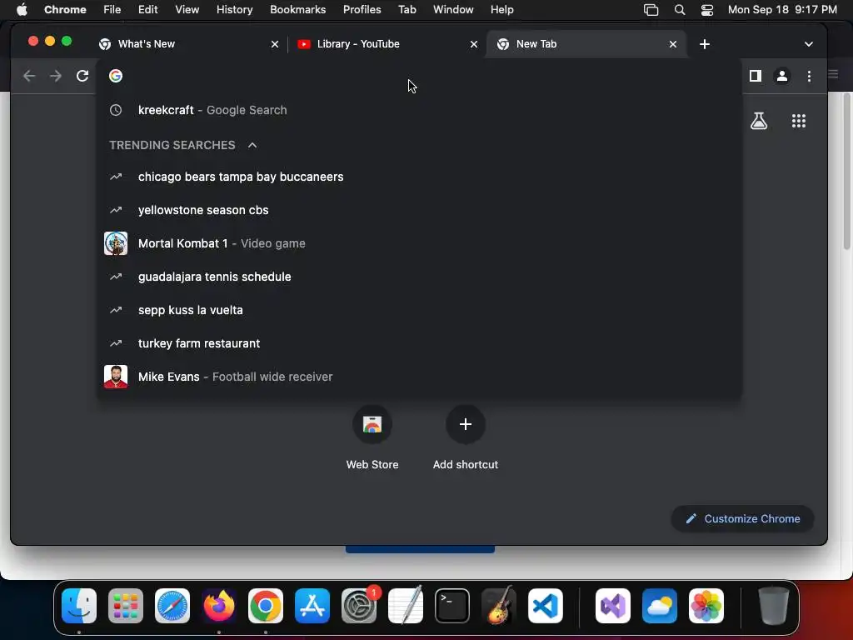Close the Library - YouTube tab
The width and height of the screenshot is (853, 640).
click(x=474, y=45)
